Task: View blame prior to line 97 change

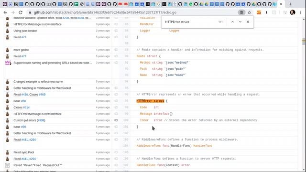Action: point(116,101)
